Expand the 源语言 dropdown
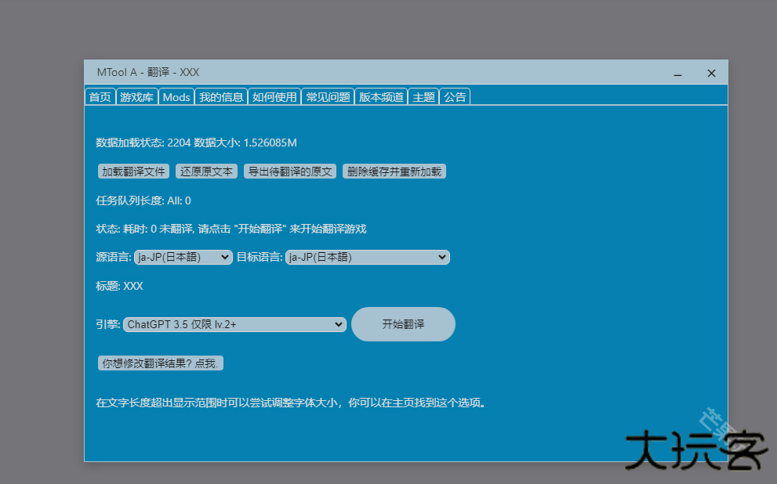 [x=183, y=257]
